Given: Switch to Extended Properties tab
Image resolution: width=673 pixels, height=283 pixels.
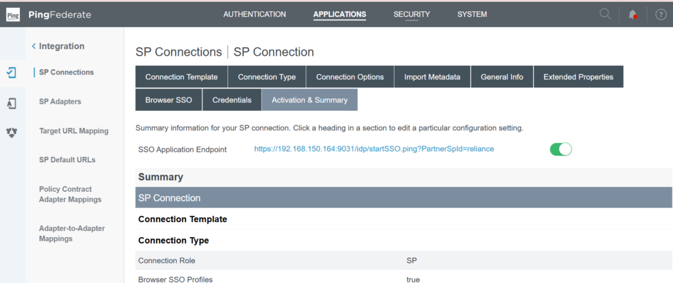Looking at the screenshot, I should tap(578, 77).
